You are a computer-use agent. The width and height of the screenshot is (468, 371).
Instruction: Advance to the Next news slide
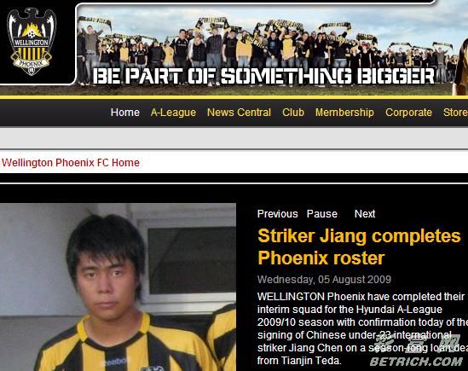point(365,214)
